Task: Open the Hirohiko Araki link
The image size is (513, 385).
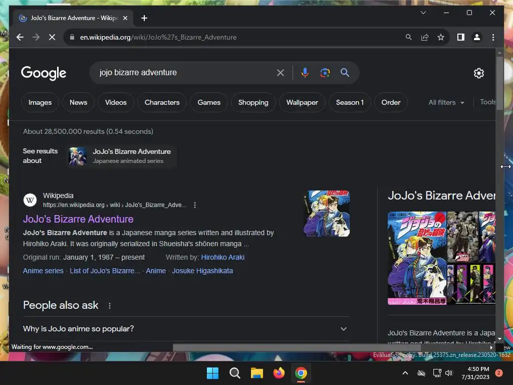Action: (x=222, y=257)
